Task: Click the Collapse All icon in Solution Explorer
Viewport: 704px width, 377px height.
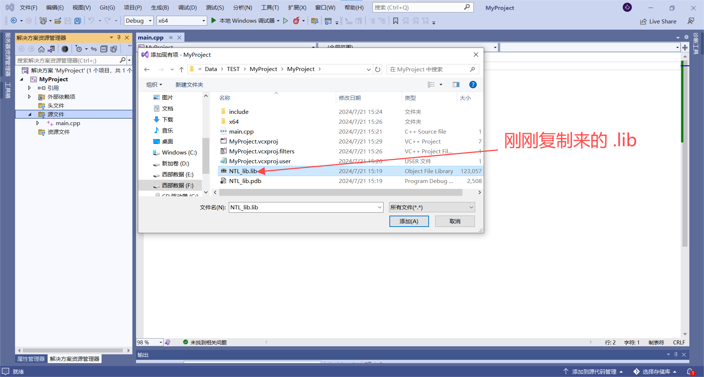Action: [x=104, y=49]
